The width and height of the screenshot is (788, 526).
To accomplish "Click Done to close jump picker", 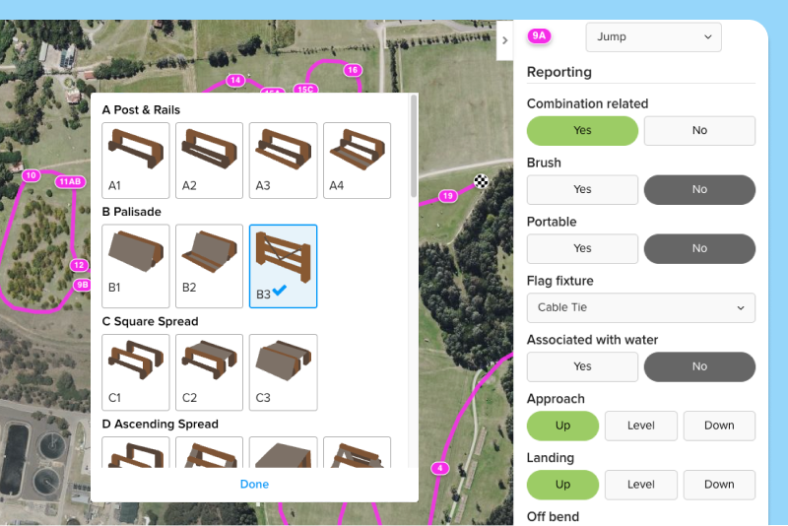I will [x=254, y=485].
